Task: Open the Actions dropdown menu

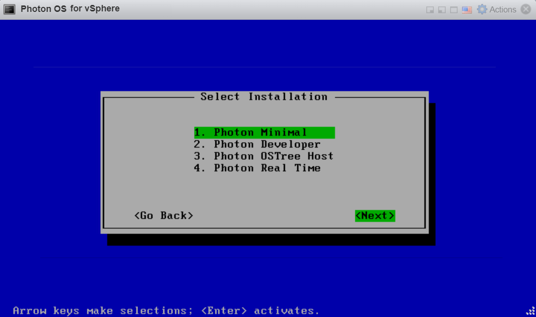Action: (x=502, y=9)
